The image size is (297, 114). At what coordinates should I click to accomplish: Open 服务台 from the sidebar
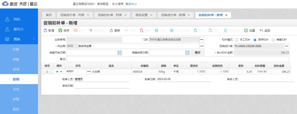point(19,29)
